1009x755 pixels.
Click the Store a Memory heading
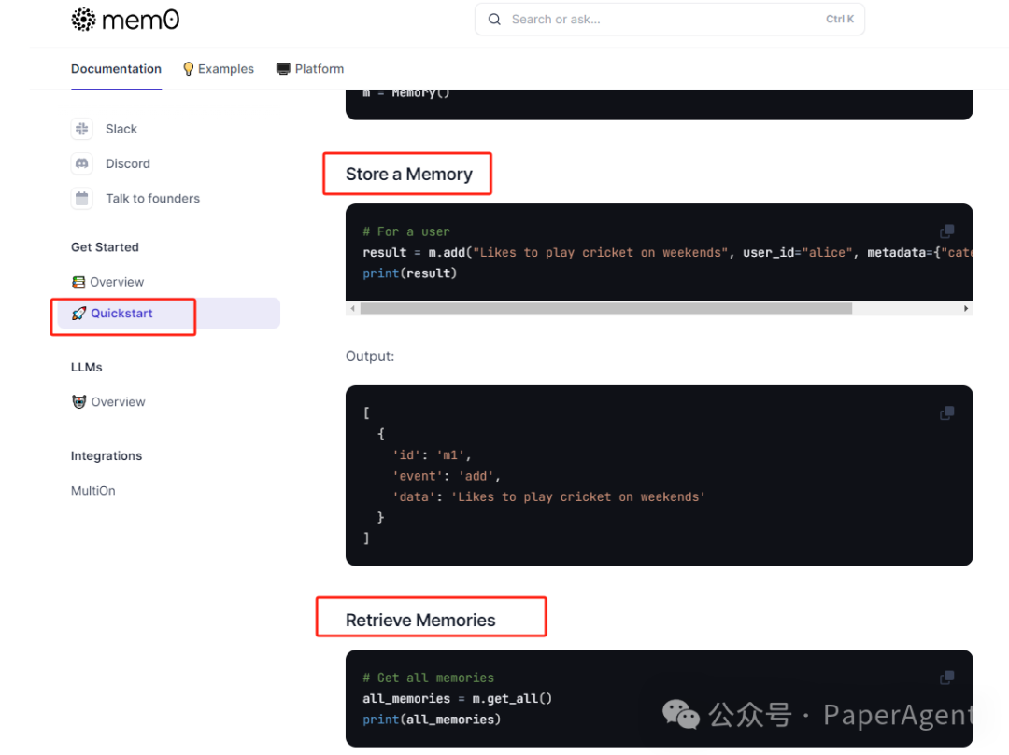tap(408, 175)
